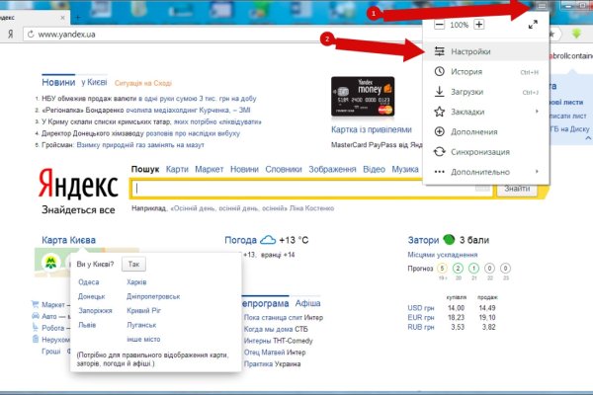Image resolution: width=593 pixels, height=395 pixels.
Task: Click the zoom out minus button
Action: coord(439,25)
